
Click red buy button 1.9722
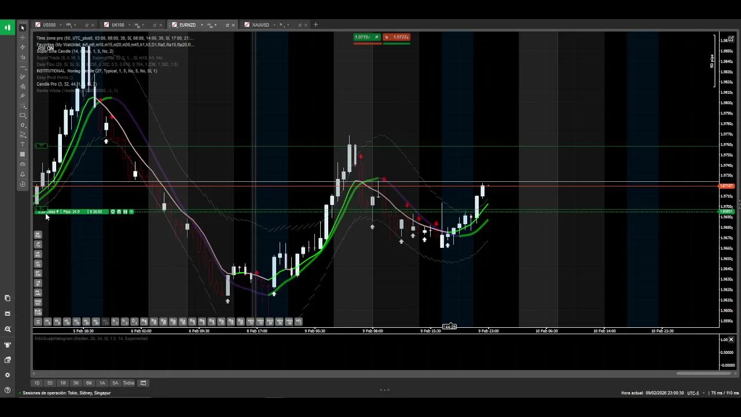point(397,37)
